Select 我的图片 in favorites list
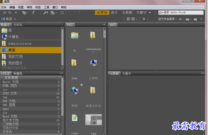 [31, 63]
